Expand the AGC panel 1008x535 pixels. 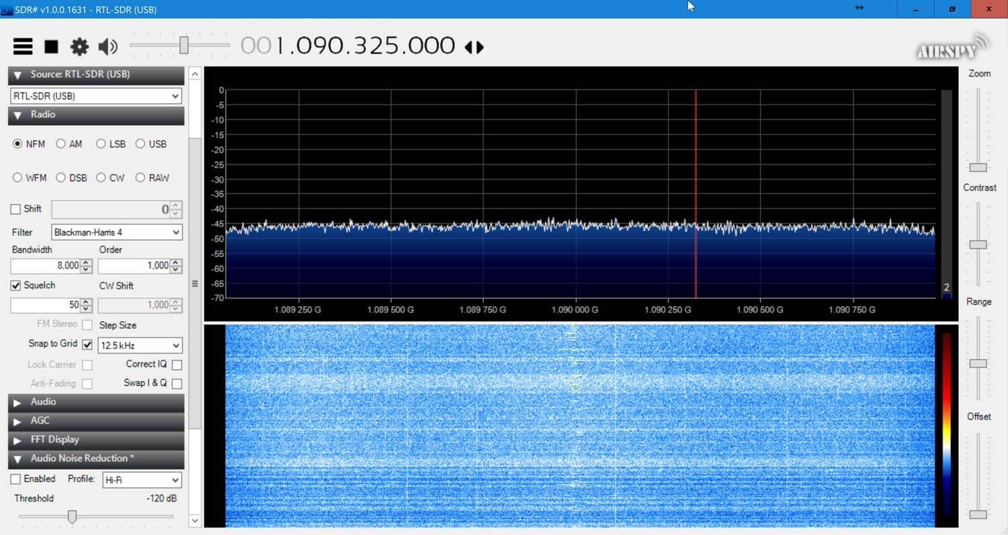pos(97,421)
